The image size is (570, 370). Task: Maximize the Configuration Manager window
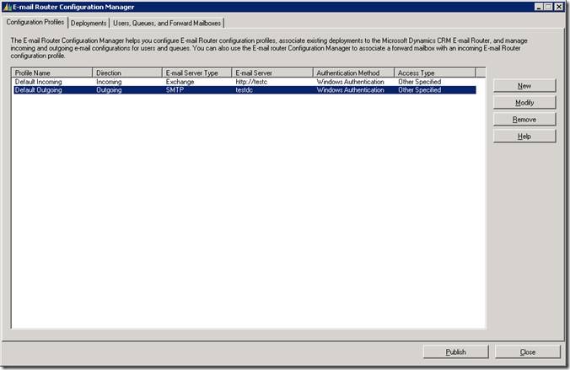pos(550,7)
